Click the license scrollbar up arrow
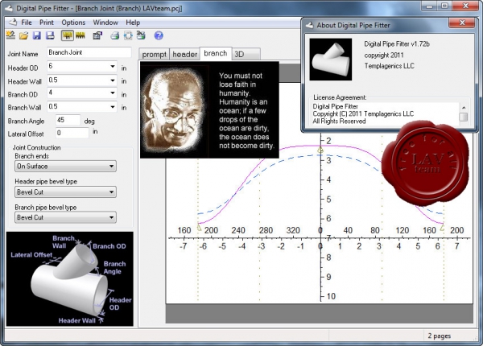This screenshot has width=483, height=346. (464, 108)
